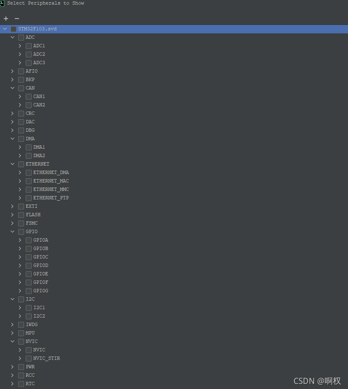
Task: Expand the I2C2 node
Action: (x=20, y=316)
